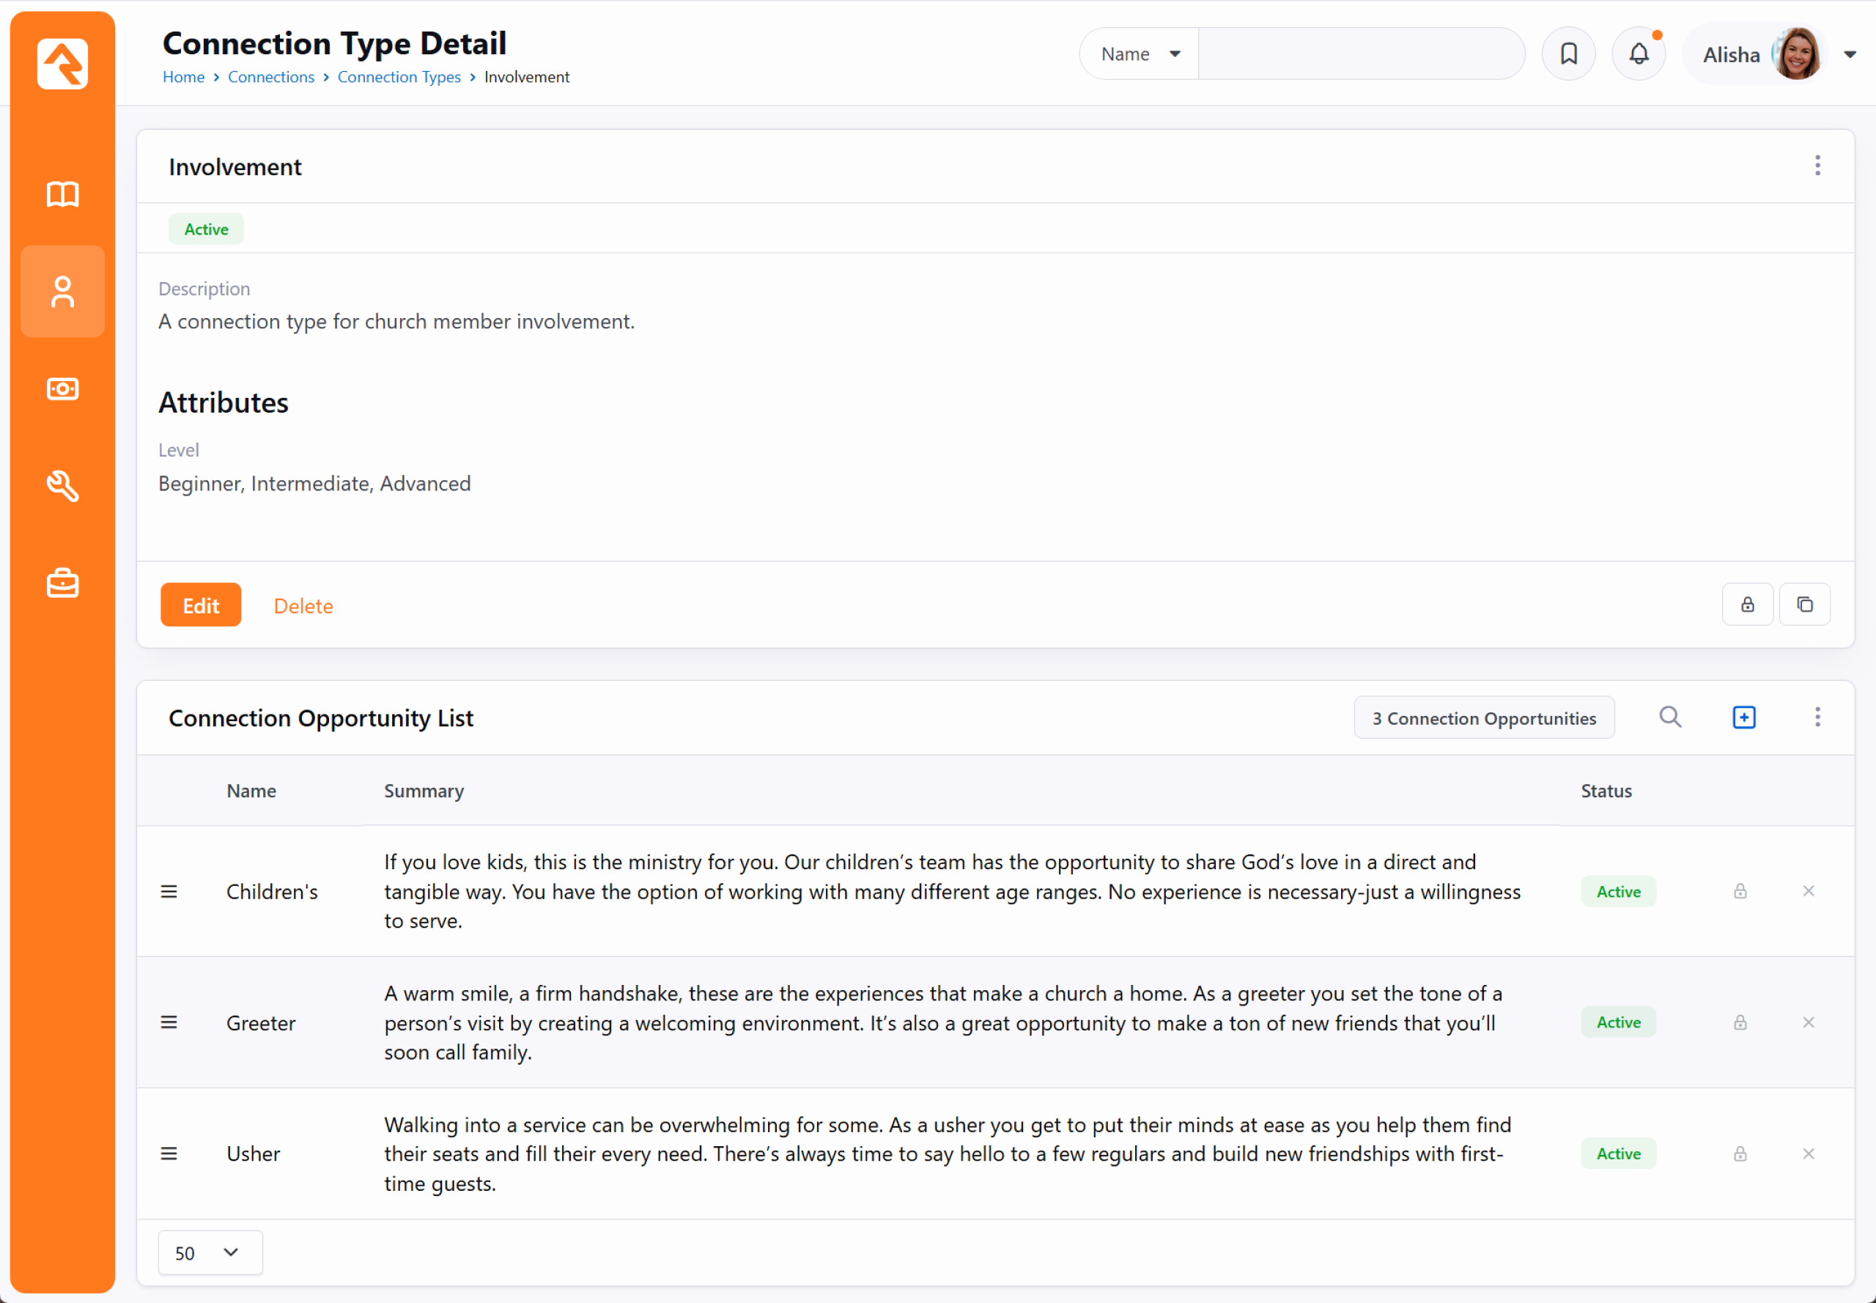Open the wrench tools icon in sidebar

click(62, 486)
